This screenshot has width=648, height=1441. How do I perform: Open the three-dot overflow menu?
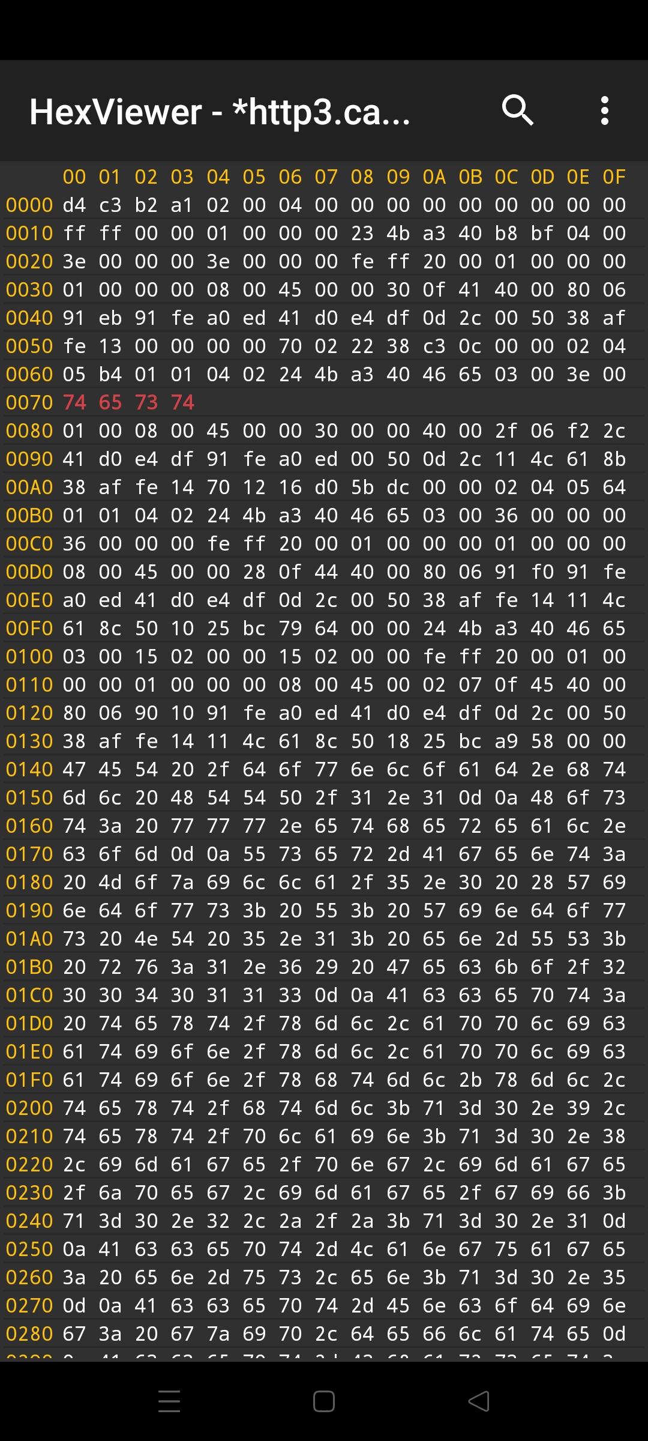[605, 110]
